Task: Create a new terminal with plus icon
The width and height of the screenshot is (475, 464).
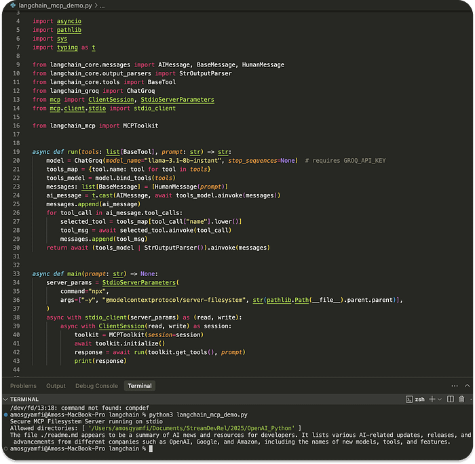Action: (432, 400)
